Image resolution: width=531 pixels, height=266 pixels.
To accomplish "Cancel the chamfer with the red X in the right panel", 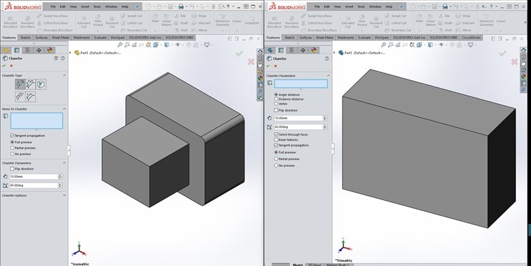I will coord(275,66).
